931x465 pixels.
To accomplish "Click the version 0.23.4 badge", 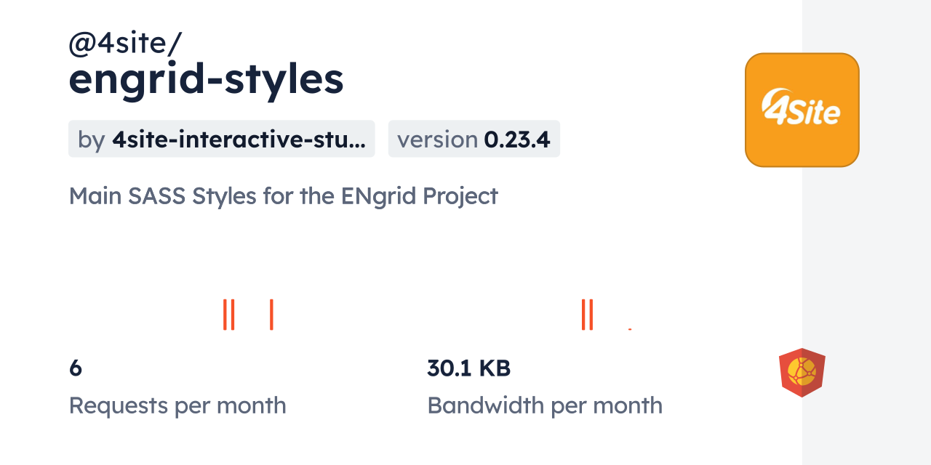I will coord(474,139).
